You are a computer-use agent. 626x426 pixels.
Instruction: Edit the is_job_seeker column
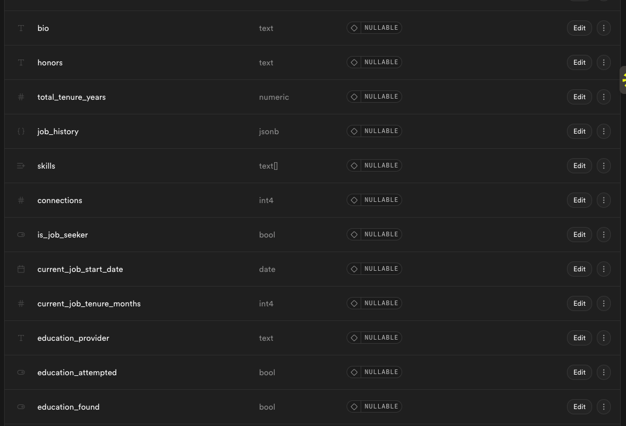click(x=579, y=235)
